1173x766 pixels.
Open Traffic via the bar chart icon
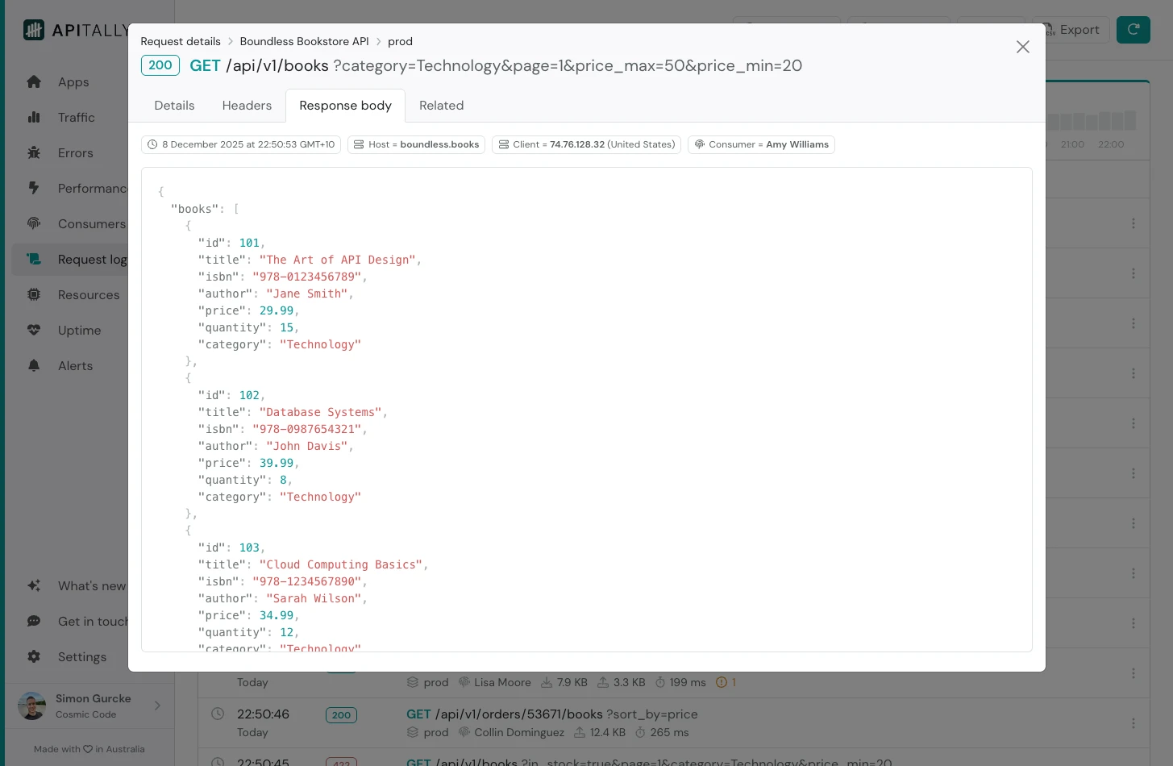click(x=34, y=118)
